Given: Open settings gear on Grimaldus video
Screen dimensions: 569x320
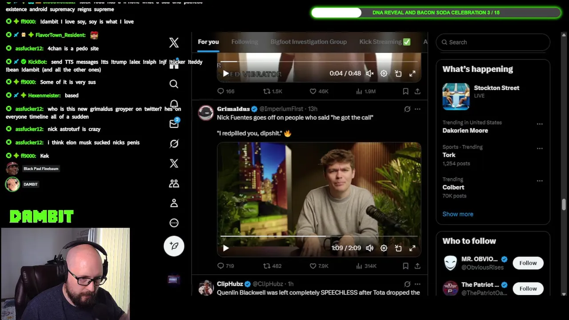Looking at the screenshot, I should coord(384,248).
